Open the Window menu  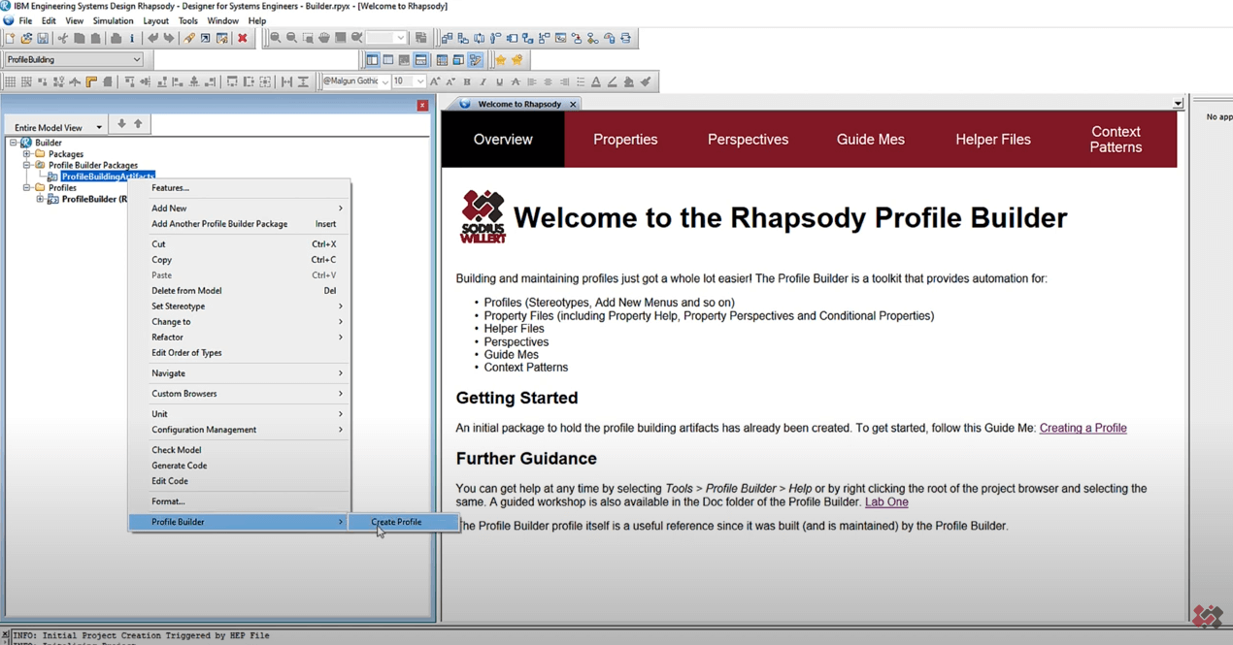222,20
